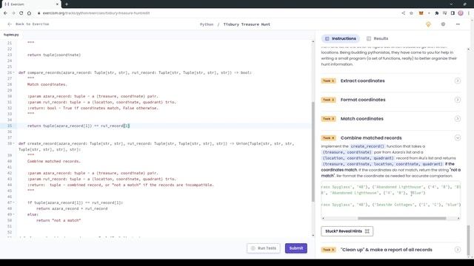Click the Task 1 orange badge
This screenshot has height=266, width=474.
329,81
